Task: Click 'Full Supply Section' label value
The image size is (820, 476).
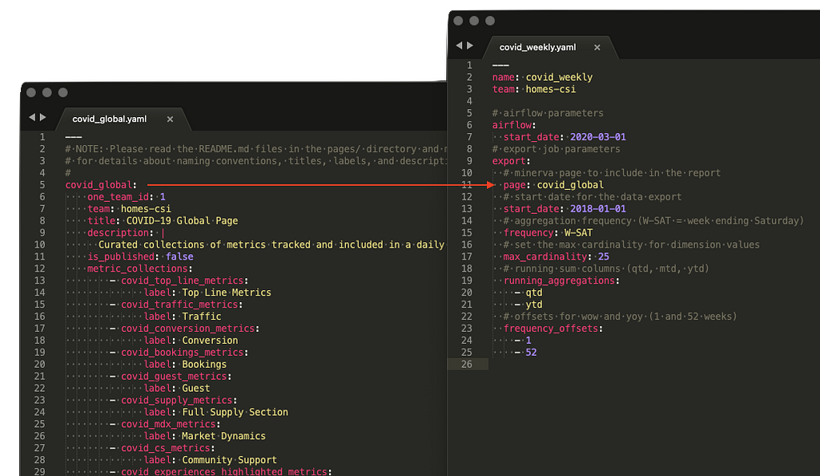Action: [235, 413]
